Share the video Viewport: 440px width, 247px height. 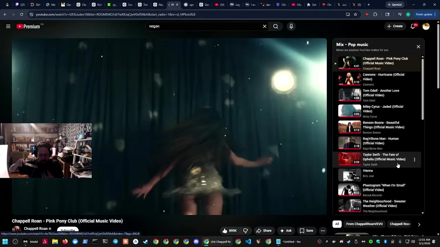pyautogui.click(x=264, y=231)
